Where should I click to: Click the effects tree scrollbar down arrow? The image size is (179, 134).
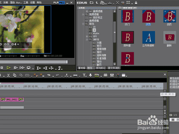(115, 64)
